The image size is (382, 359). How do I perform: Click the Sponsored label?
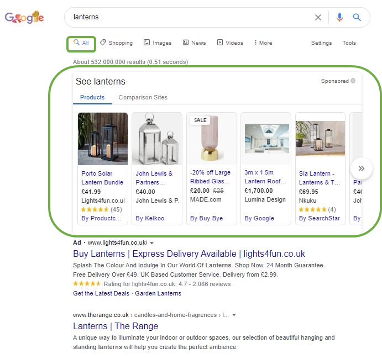click(x=335, y=81)
